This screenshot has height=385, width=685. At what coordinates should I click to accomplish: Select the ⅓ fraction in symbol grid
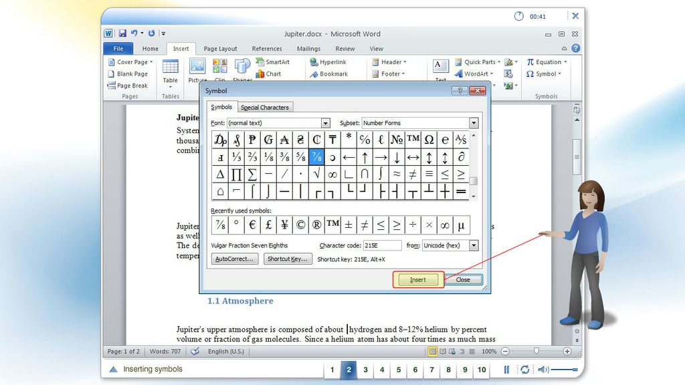(236, 156)
